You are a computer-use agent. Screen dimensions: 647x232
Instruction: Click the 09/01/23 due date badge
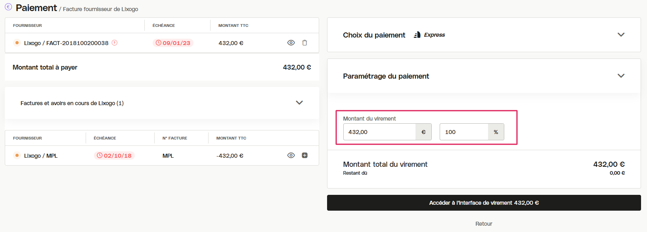pos(173,43)
